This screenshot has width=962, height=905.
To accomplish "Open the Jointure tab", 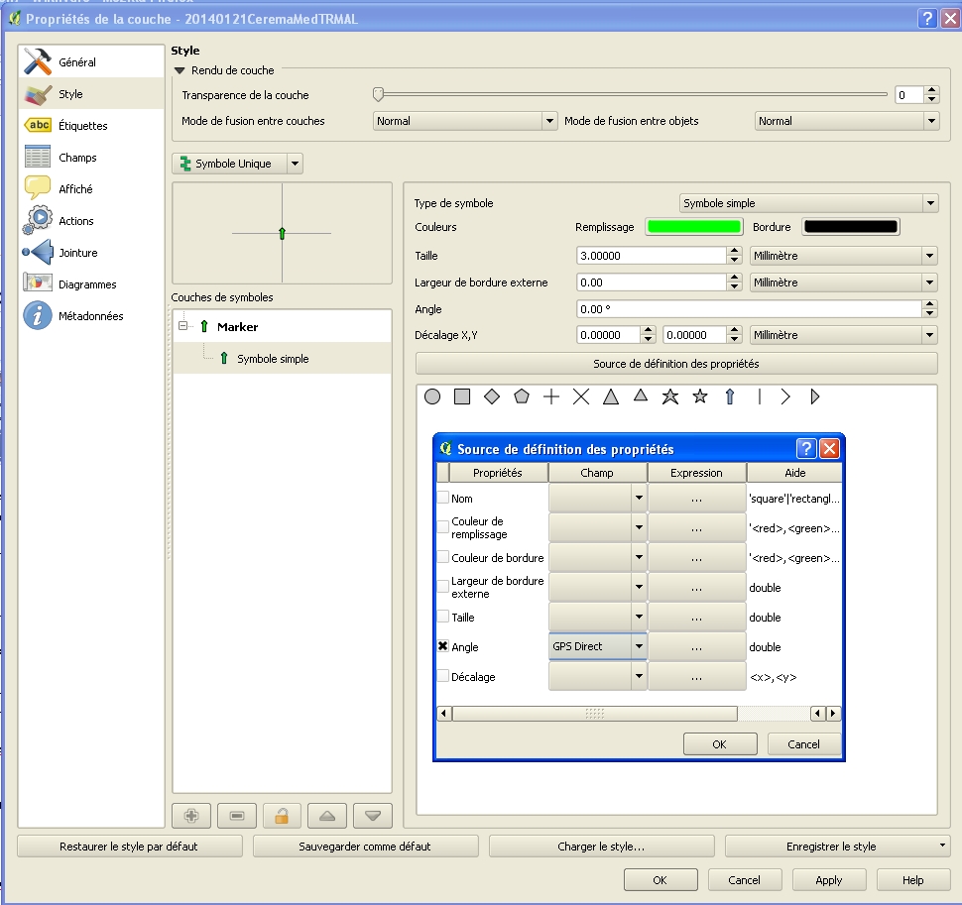I will (91, 252).
